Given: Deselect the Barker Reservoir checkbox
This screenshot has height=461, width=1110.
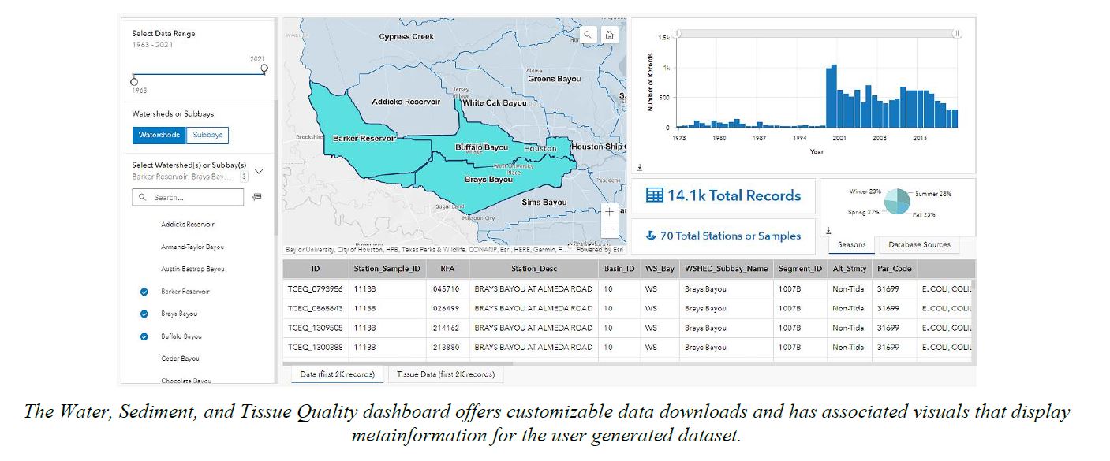Looking at the screenshot, I should [x=144, y=291].
